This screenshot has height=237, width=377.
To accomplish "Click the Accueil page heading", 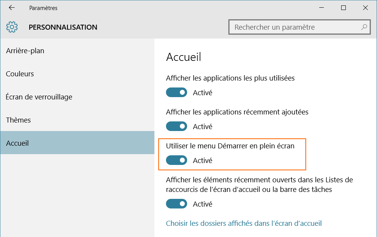I will point(184,57).
